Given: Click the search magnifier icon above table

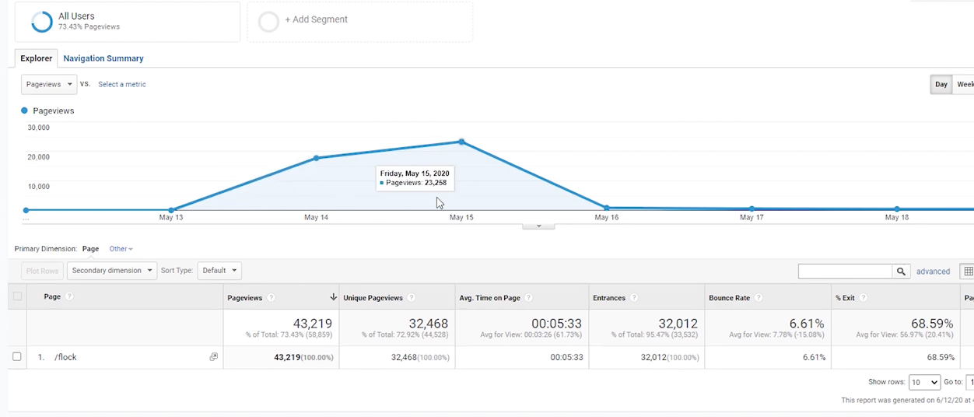Looking at the screenshot, I should (901, 272).
